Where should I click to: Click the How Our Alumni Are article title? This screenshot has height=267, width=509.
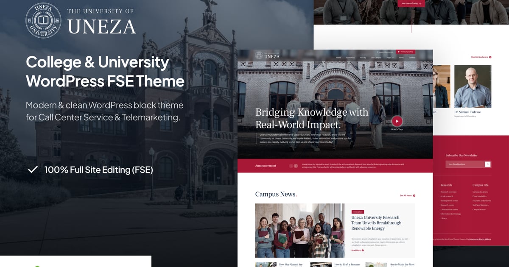(x=291, y=264)
